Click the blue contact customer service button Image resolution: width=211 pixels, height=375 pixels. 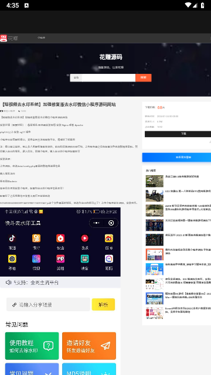click(176, 158)
